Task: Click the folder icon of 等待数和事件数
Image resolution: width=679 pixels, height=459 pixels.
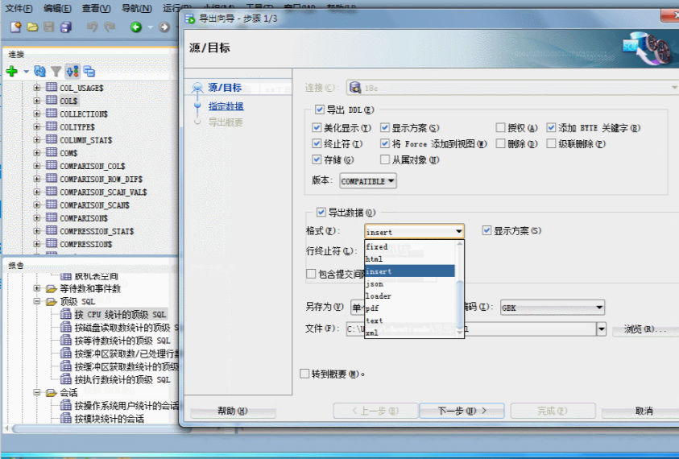Action: click(52, 288)
